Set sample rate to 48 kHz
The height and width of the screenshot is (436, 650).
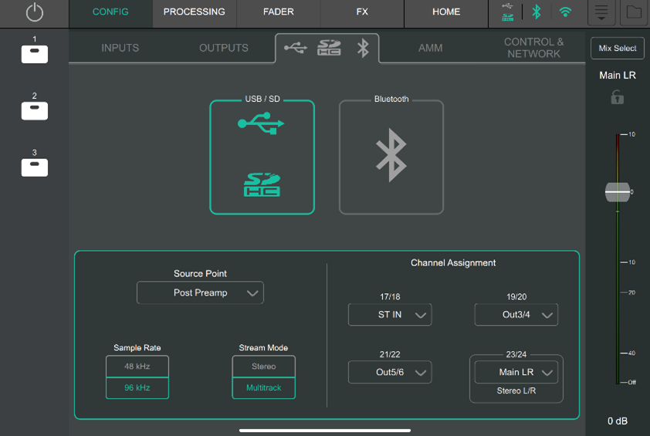click(137, 367)
